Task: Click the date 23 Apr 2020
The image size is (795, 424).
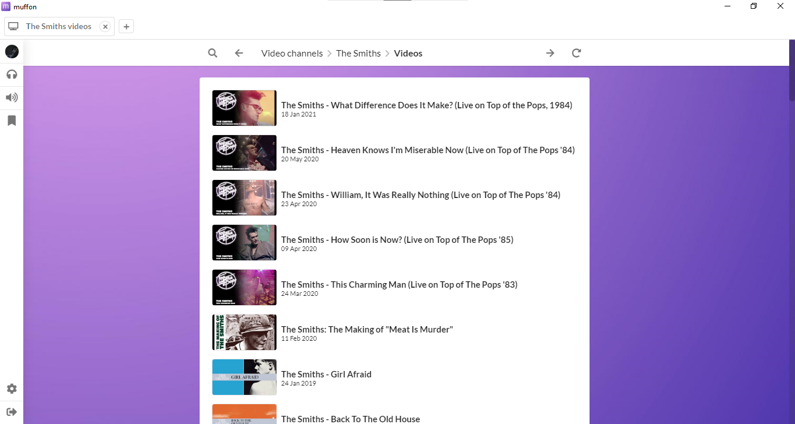Action: point(299,204)
